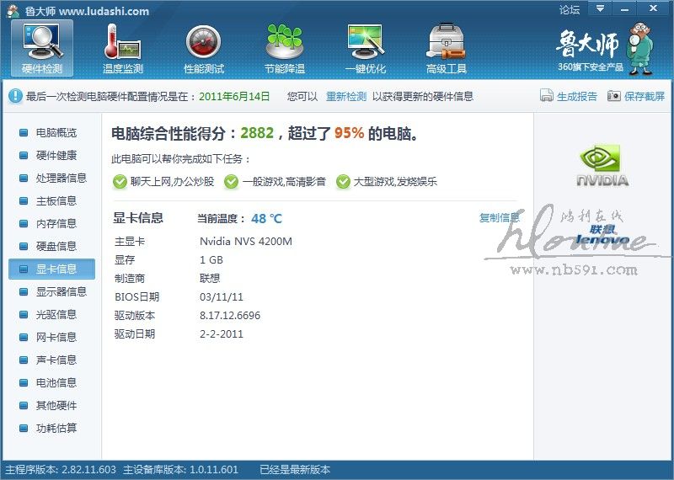This screenshot has width=674, height=480.
Task: Click 生成报告 to generate report
Action: click(x=577, y=96)
